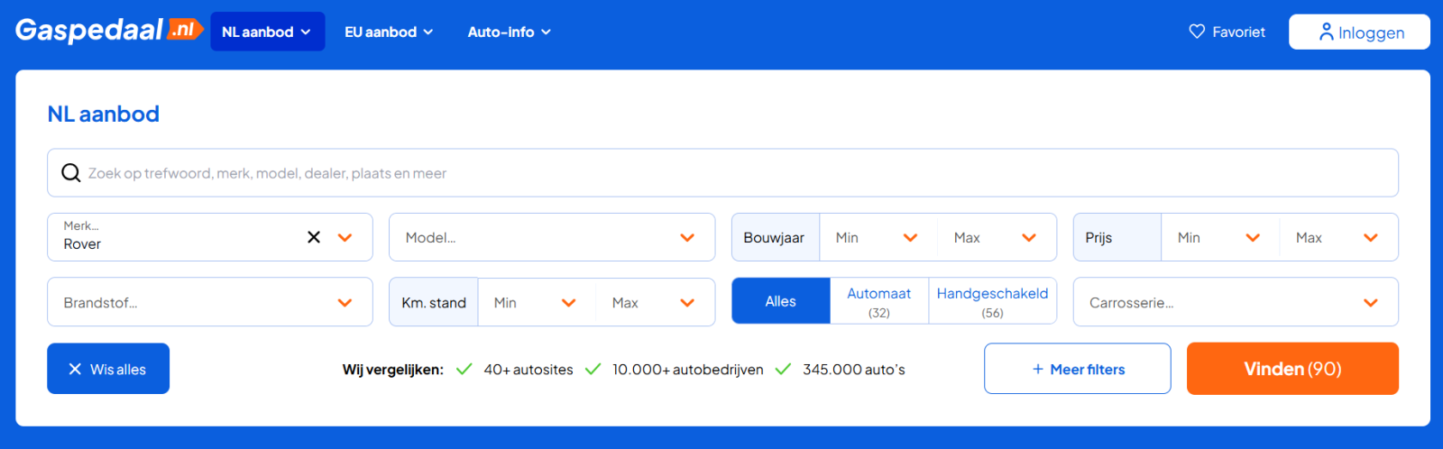The image size is (1443, 449).
Task: Open the Bouwjaar Min dropdown
Action: (877, 237)
